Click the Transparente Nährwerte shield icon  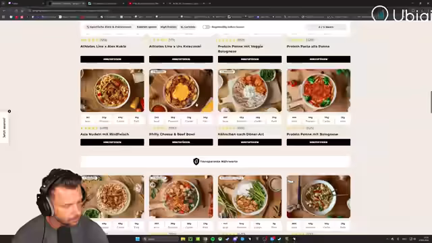pyautogui.click(x=196, y=161)
